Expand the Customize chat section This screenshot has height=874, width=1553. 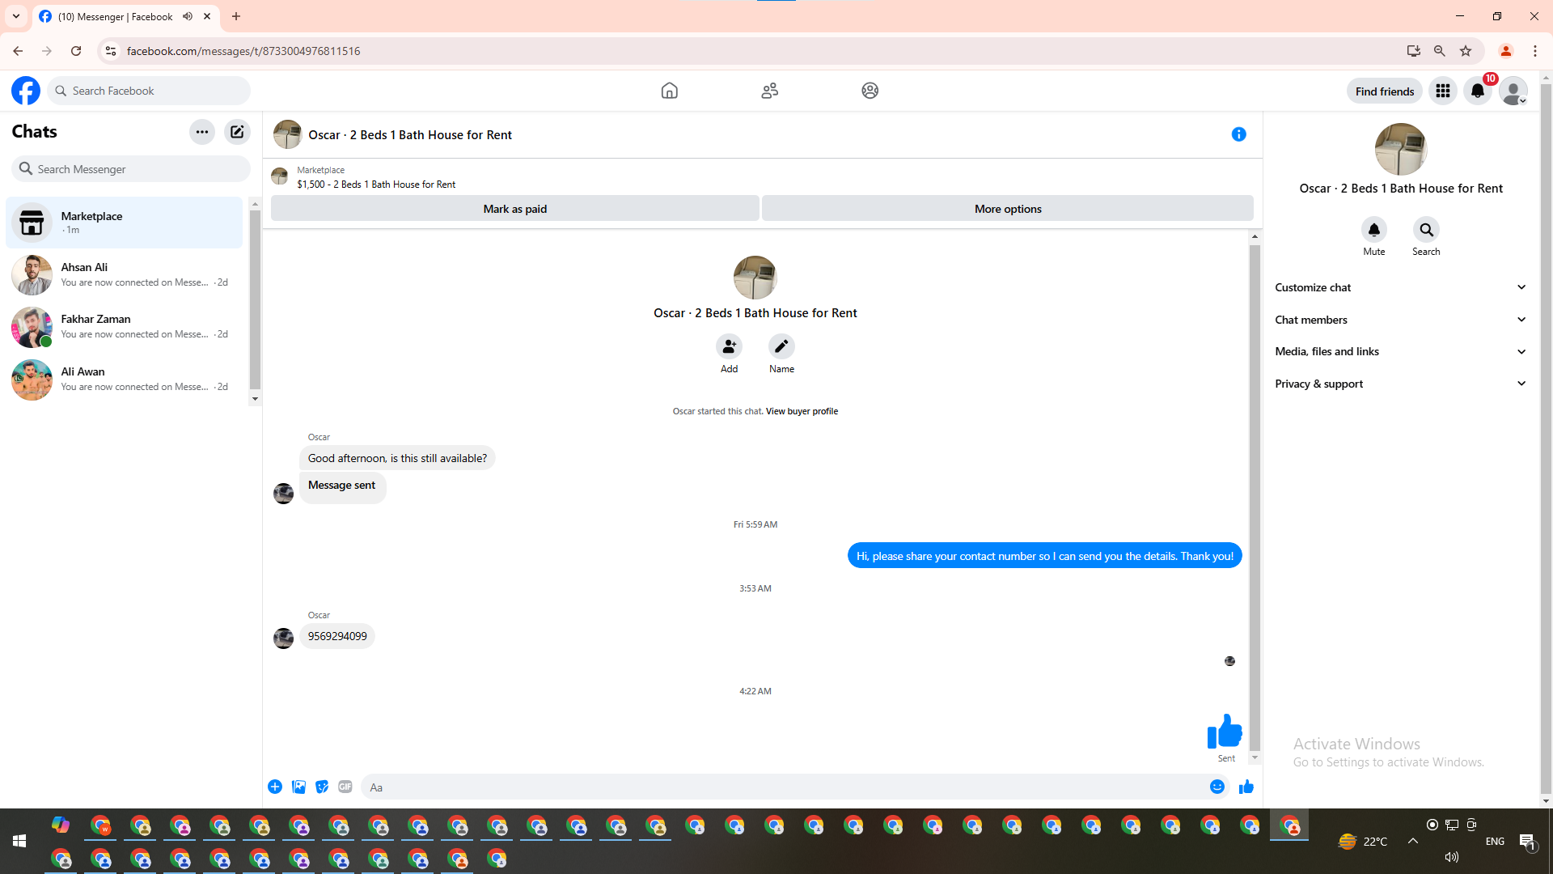point(1400,287)
